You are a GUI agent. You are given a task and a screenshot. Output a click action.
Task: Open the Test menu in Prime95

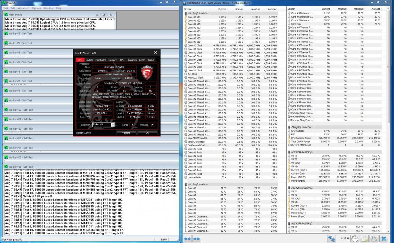point(6,8)
